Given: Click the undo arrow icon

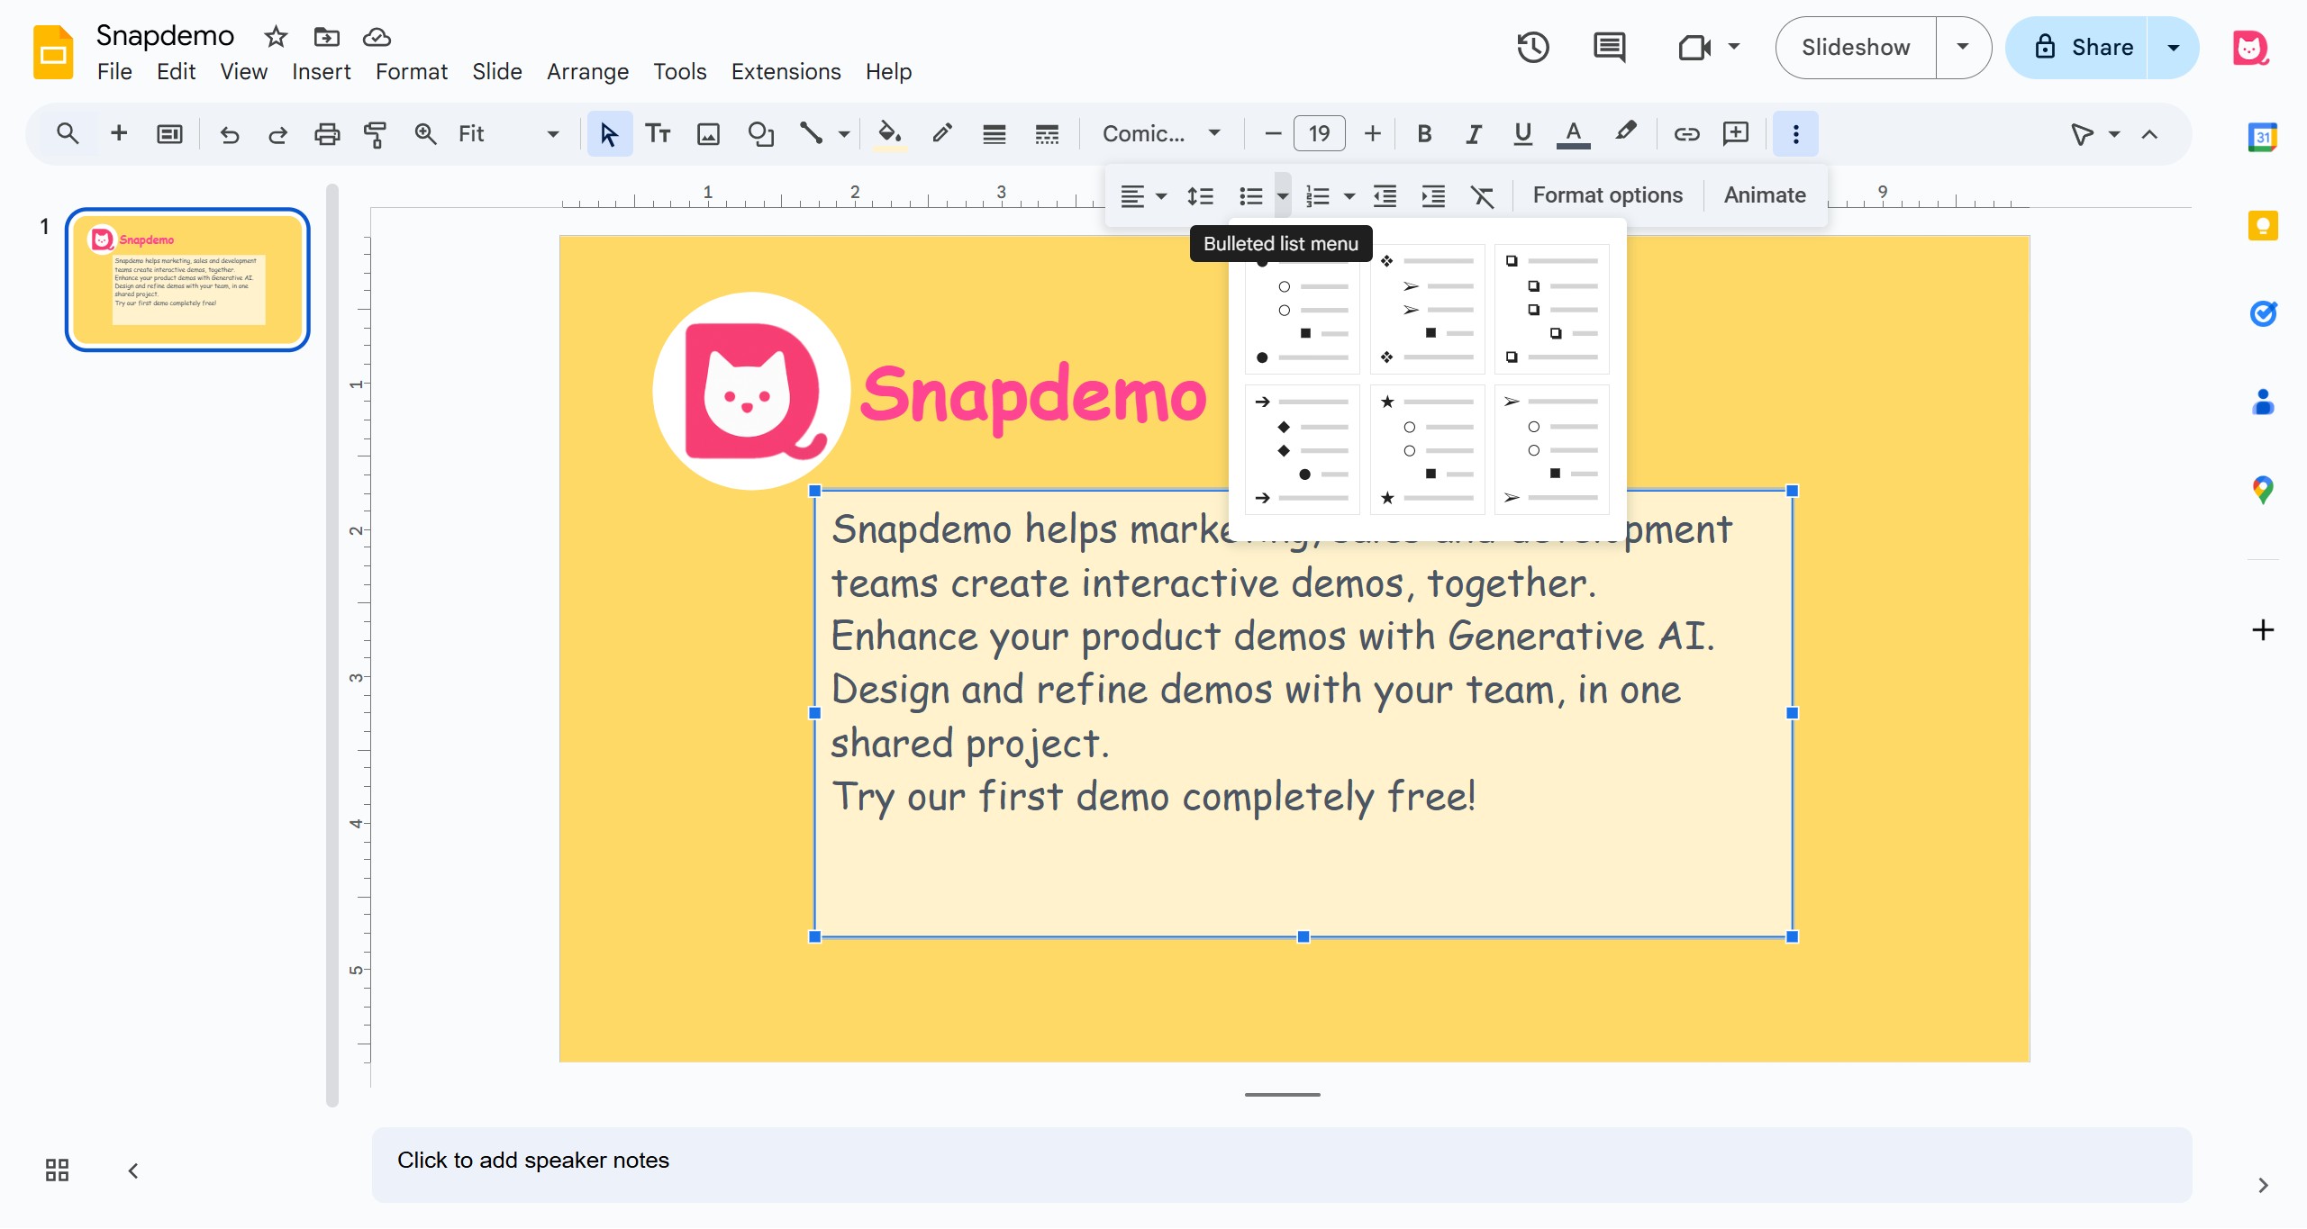Looking at the screenshot, I should (230, 134).
